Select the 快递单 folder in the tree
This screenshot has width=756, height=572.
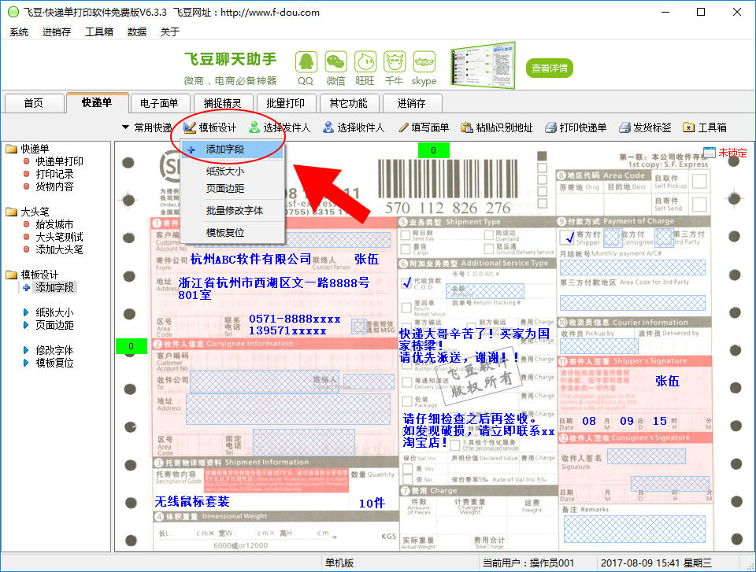35,149
